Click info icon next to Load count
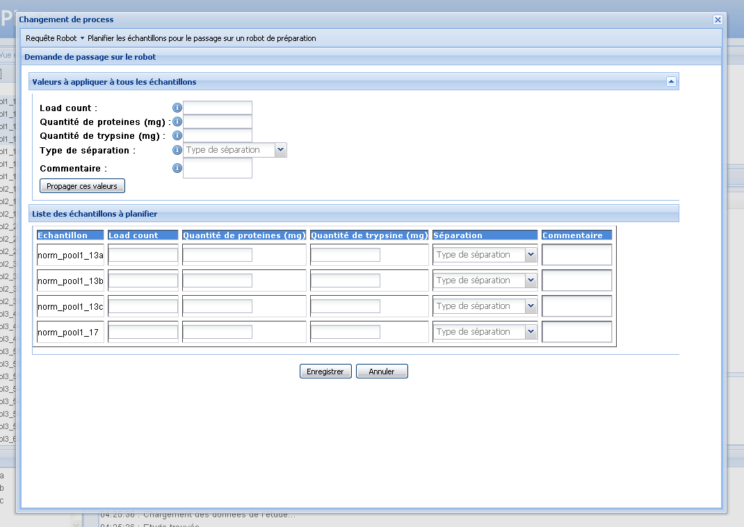The width and height of the screenshot is (744, 527). point(177,108)
